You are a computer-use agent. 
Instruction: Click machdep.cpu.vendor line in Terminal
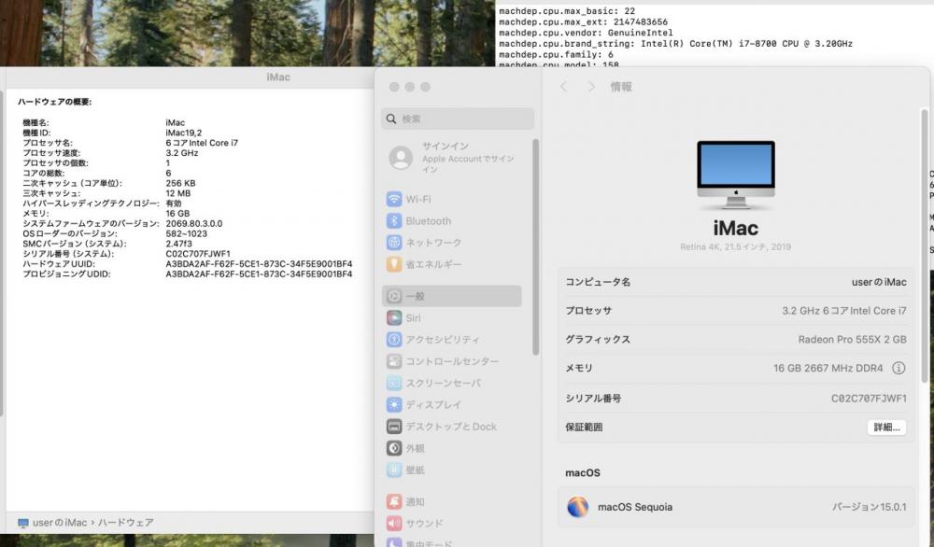coord(586,33)
